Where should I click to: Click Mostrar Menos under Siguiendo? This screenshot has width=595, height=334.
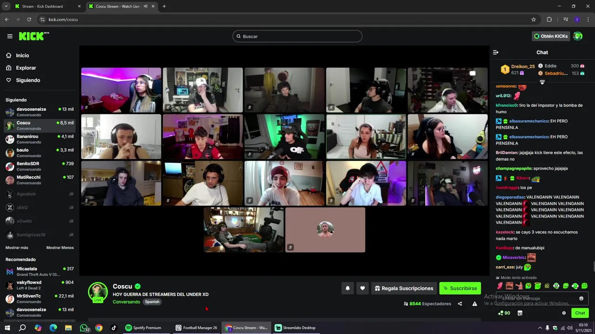[x=60, y=248]
